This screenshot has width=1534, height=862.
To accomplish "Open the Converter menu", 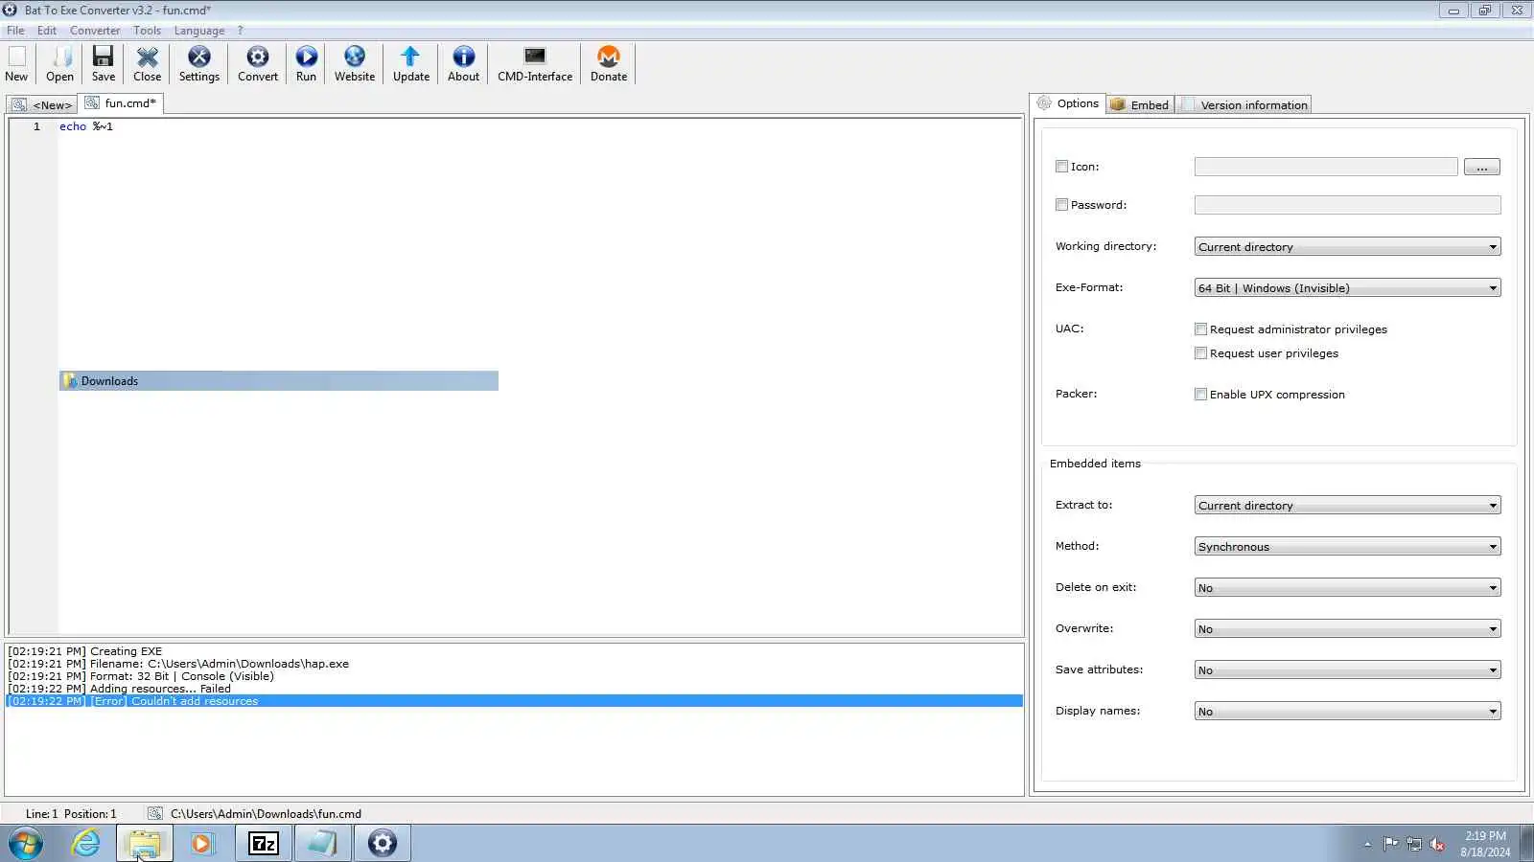I will point(95,31).
